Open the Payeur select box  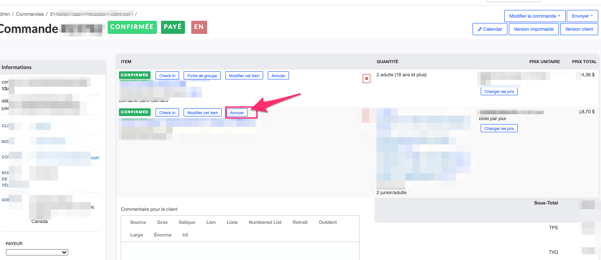click(x=37, y=252)
